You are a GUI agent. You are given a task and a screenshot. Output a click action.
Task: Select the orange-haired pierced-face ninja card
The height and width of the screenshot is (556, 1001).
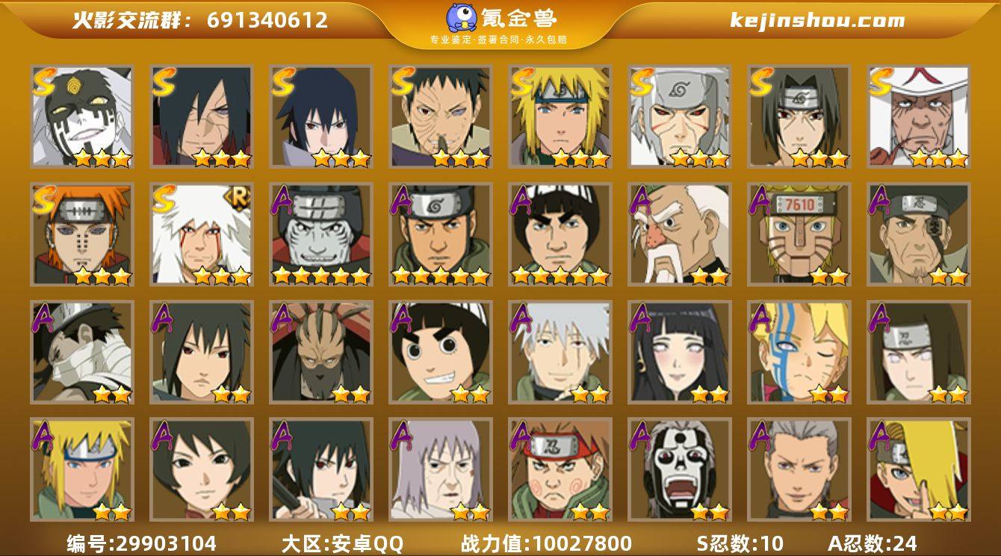pos(81,234)
